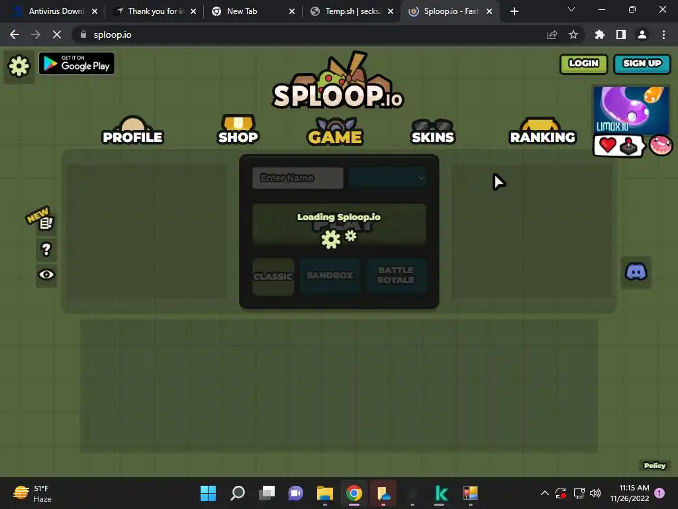Open the clock and date 11:15 AM
Screen dimensions: 678x509
tap(630, 493)
